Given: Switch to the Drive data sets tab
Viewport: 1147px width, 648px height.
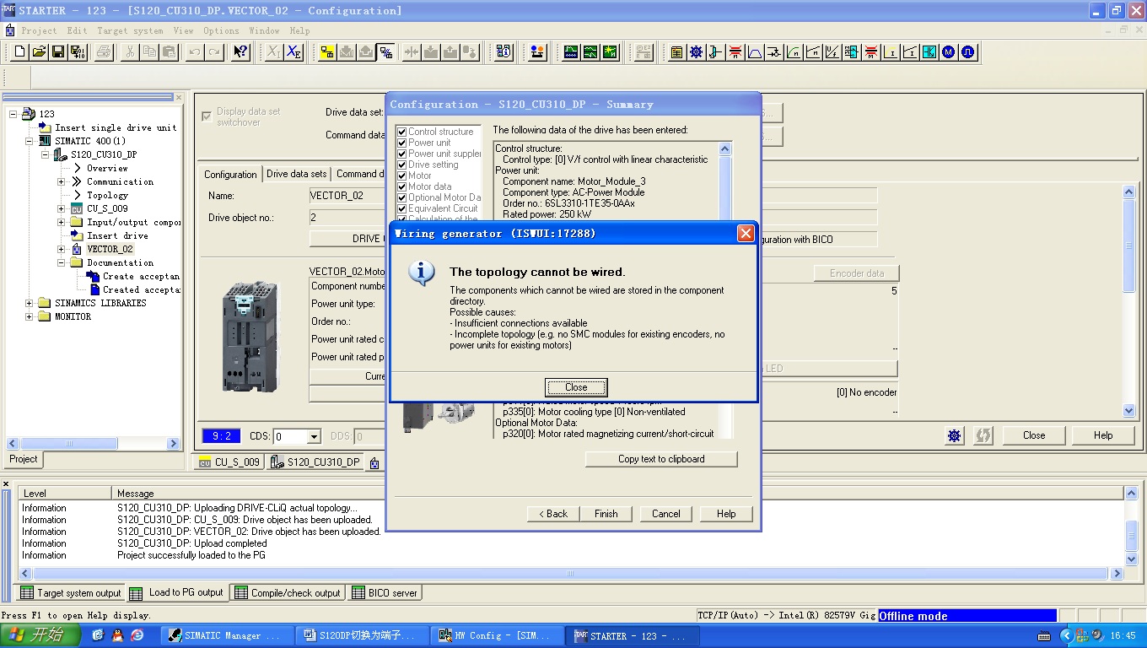Looking at the screenshot, I should (x=296, y=174).
